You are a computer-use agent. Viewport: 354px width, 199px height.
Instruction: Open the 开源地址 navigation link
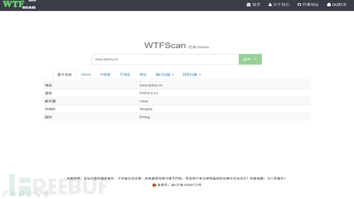click(308, 5)
